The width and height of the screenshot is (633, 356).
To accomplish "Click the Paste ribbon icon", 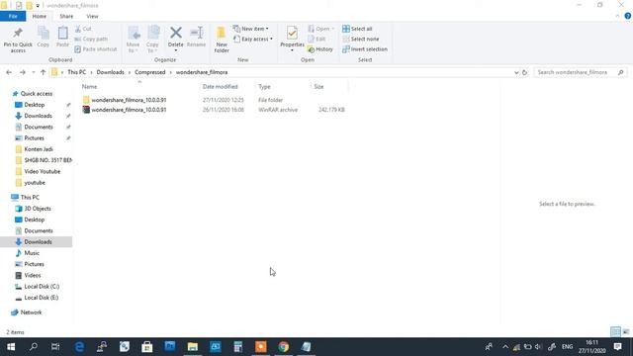I will (x=62, y=38).
